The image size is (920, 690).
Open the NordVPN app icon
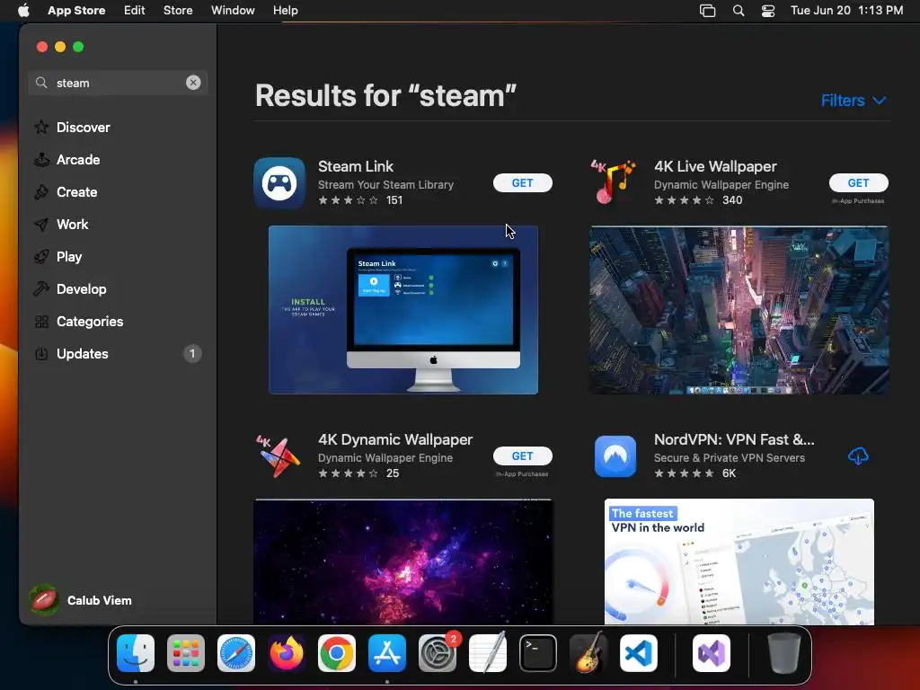615,456
